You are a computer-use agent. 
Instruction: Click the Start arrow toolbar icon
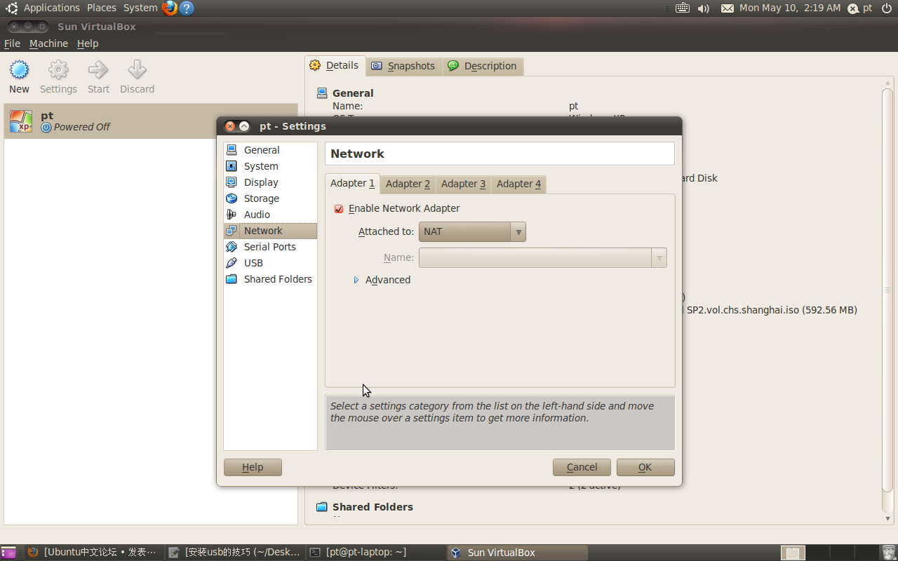(98, 77)
